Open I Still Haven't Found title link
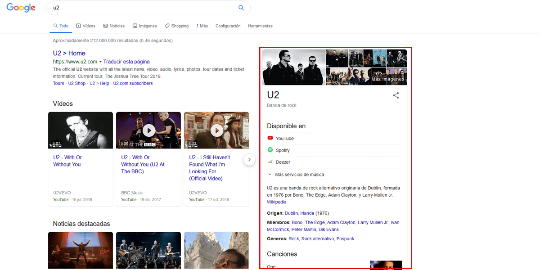 pyautogui.click(x=210, y=168)
